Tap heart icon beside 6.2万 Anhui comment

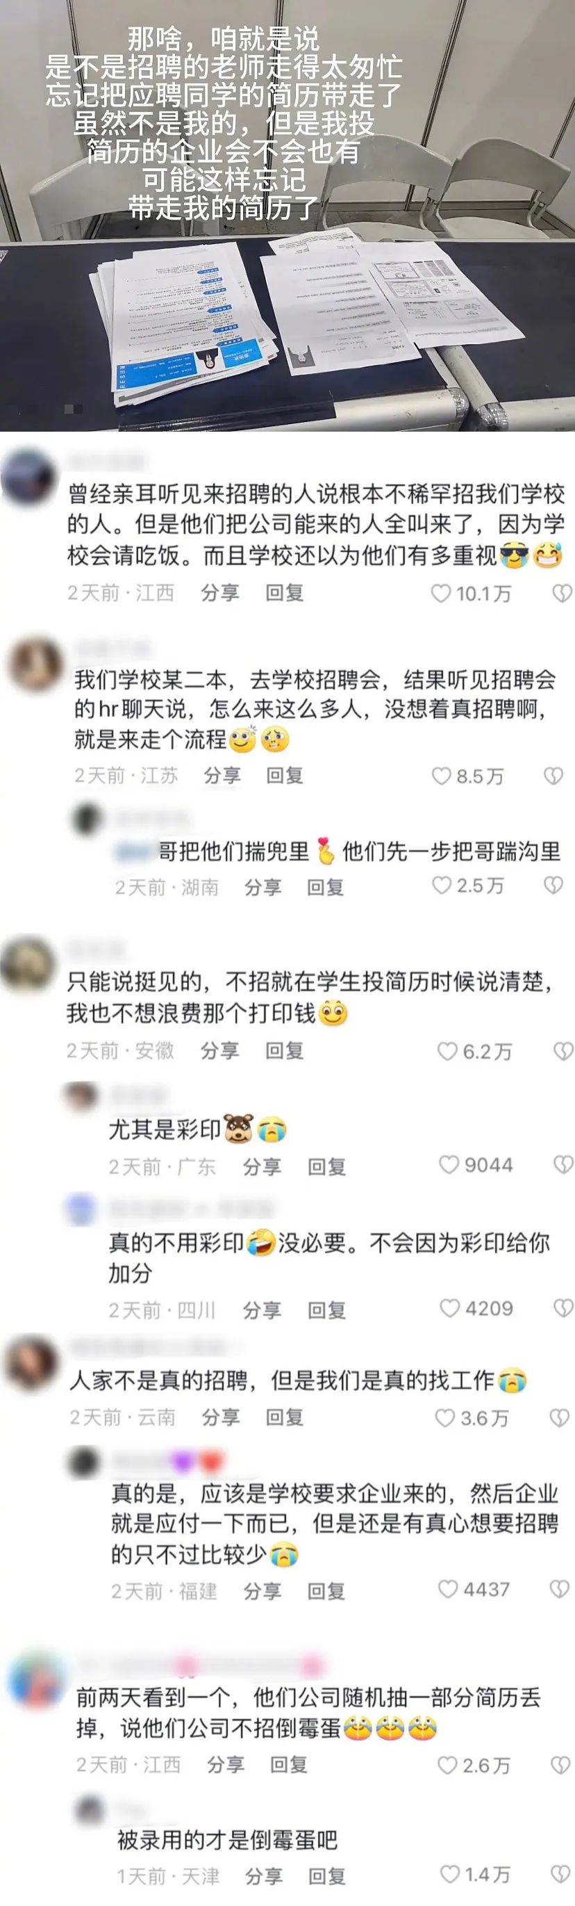click(x=447, y=1051)
